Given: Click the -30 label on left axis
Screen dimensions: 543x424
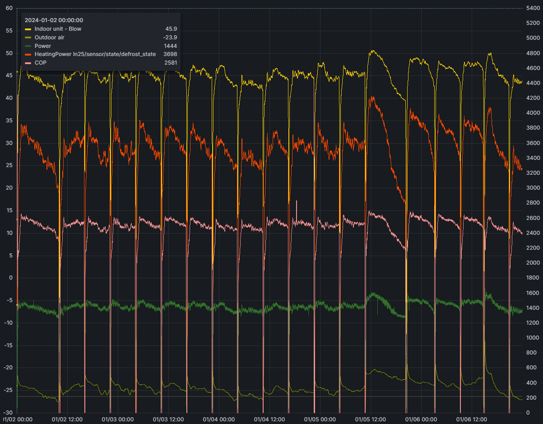Looking at the screenshot, I should (8, 413).
